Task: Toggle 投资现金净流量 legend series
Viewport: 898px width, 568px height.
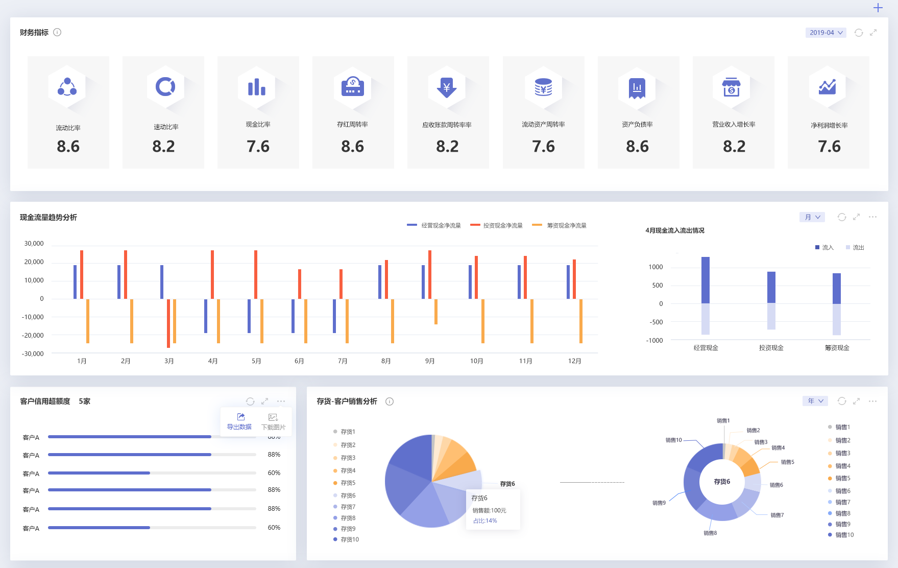Action: [x=496, y=225]
